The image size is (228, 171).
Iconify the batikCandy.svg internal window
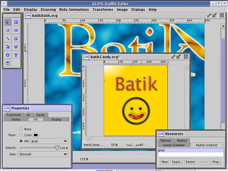pyautogui.click(x=173, y=57)
